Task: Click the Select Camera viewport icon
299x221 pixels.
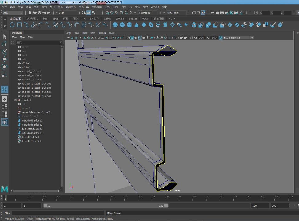Action: tap(69, 38)
